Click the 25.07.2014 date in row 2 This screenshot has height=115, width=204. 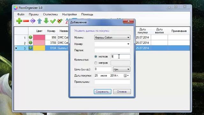[142, 42]
